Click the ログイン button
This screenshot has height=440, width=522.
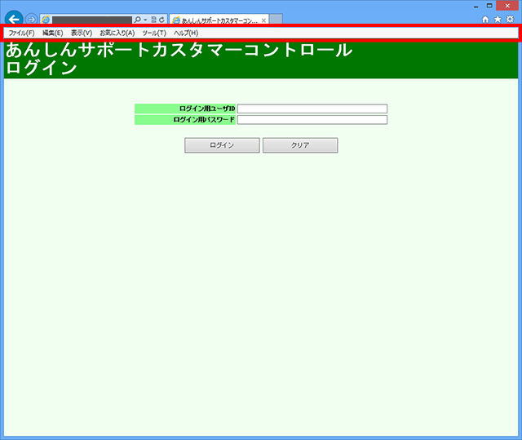tap(222, 145)
